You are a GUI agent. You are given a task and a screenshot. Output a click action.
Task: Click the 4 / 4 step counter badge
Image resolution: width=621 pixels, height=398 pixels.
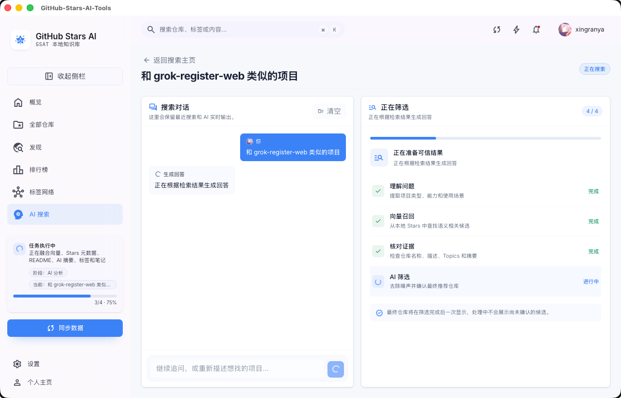(x=592, y=111)
